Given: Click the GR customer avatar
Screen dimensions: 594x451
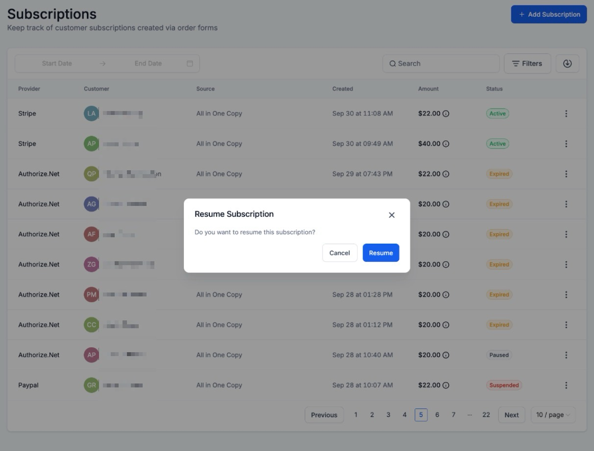Looking at the screenshot, I should pos(91,385).
